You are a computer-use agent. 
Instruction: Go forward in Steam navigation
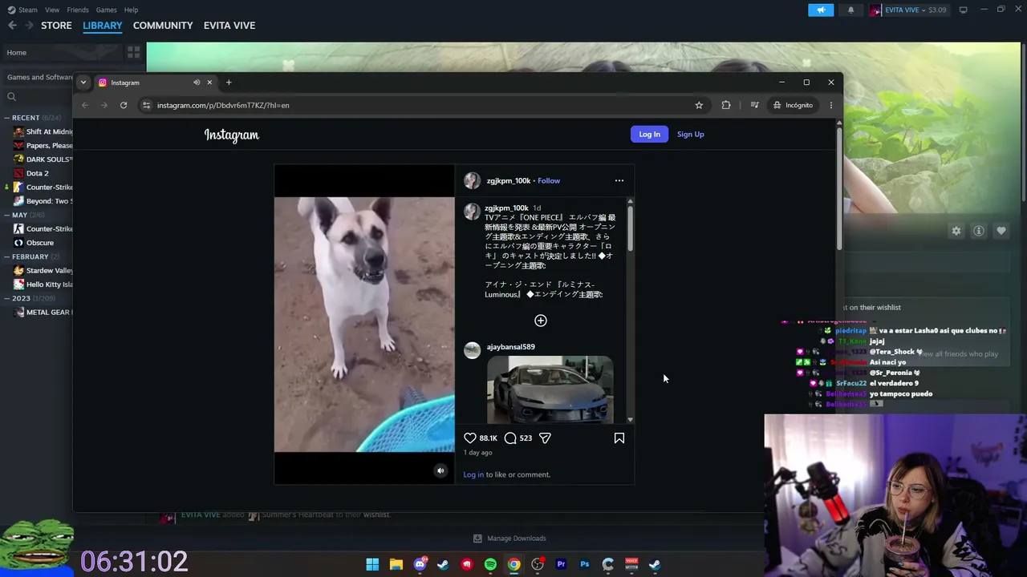(x=30, y=26)
